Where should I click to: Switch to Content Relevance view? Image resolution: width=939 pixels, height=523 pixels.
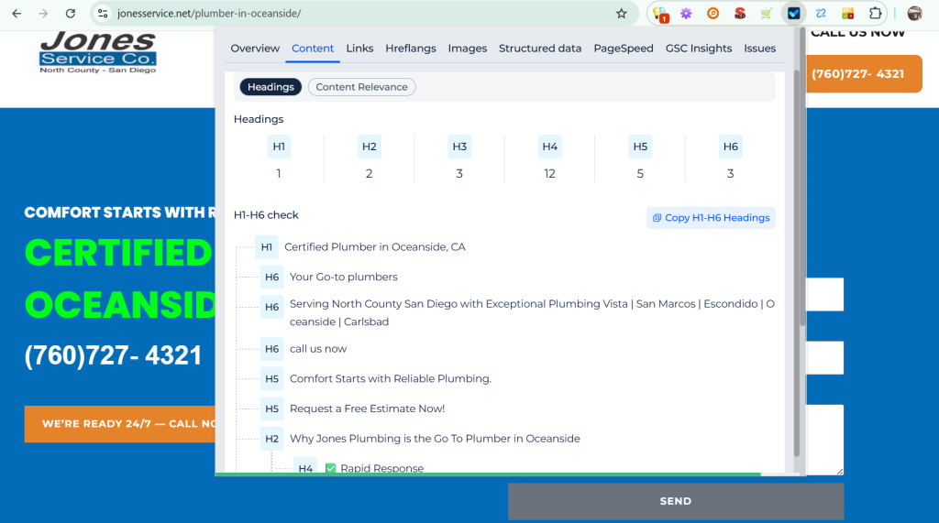click(x=361, y=87)
